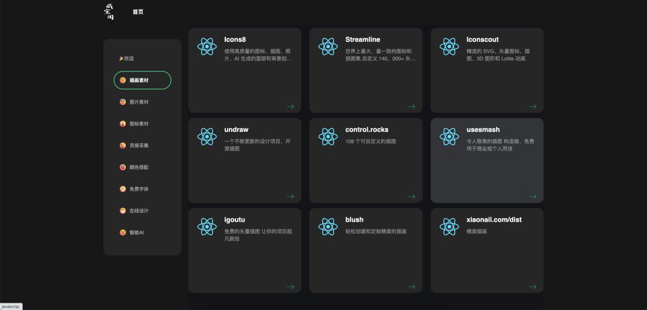
Task: Click the React logo on blush card
Action: pyautogui.click(x=328, y=227)
